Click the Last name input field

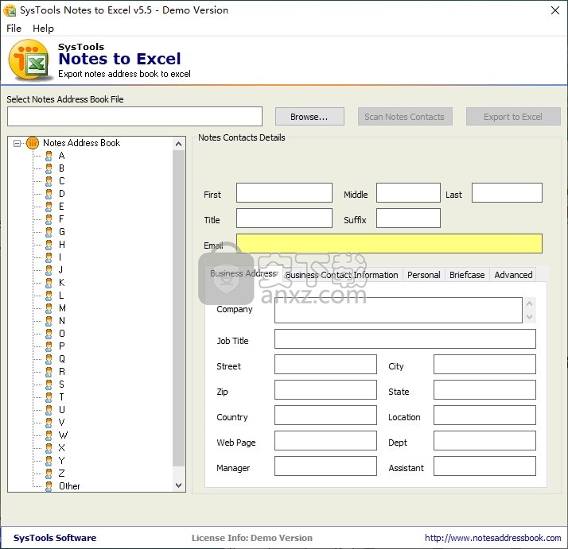[x=507, y=192]
